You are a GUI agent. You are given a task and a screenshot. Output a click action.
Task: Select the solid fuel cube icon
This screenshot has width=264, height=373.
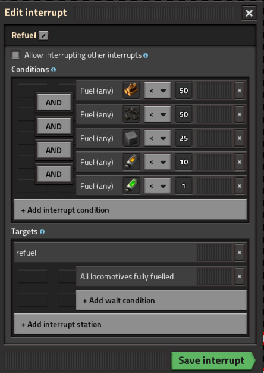(131, 138)
